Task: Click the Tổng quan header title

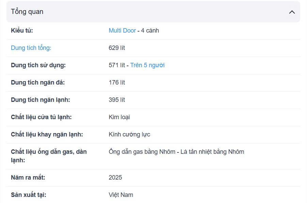Action: click(x=27, y=12)
